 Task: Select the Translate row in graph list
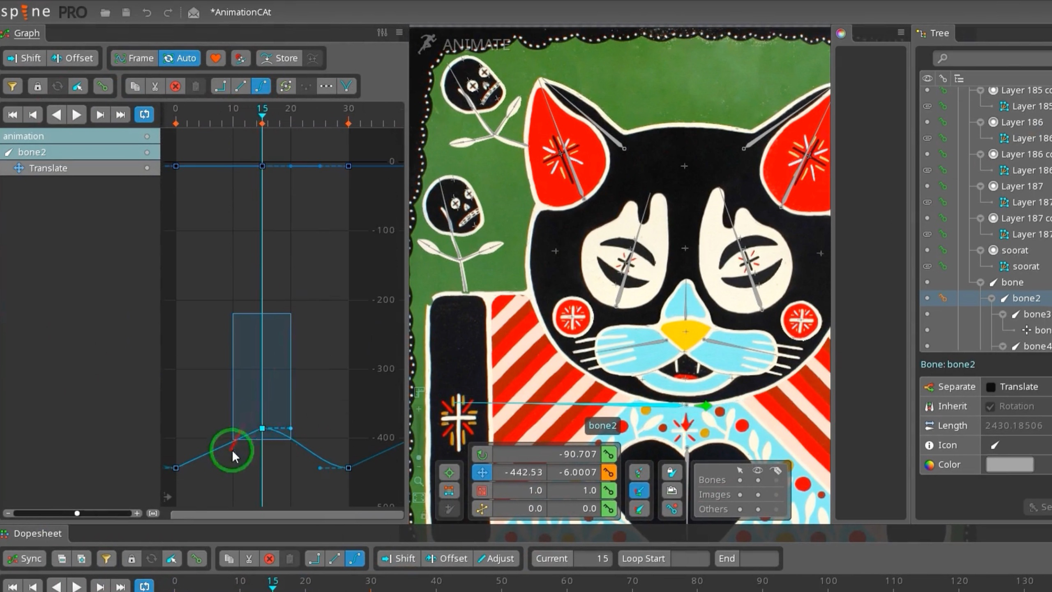click(80, 168)
